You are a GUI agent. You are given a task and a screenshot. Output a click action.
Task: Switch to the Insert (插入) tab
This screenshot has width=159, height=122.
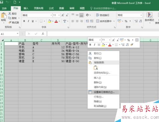pos(26,8)
